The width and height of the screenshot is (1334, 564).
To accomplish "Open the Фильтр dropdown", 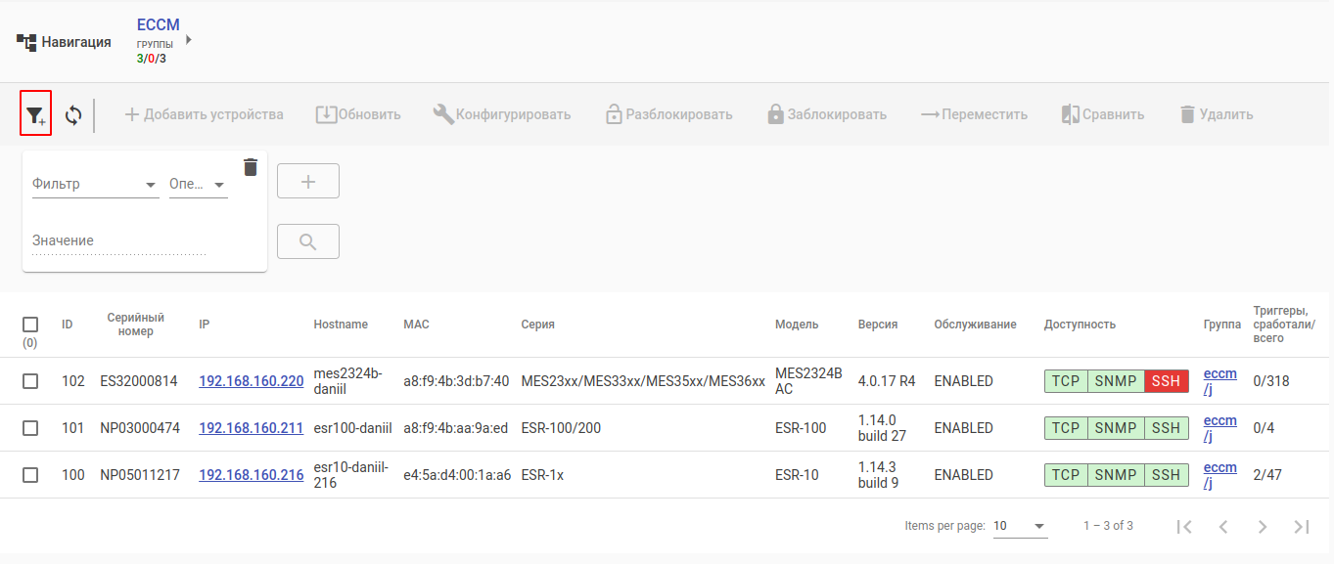I will coord(95,184).
